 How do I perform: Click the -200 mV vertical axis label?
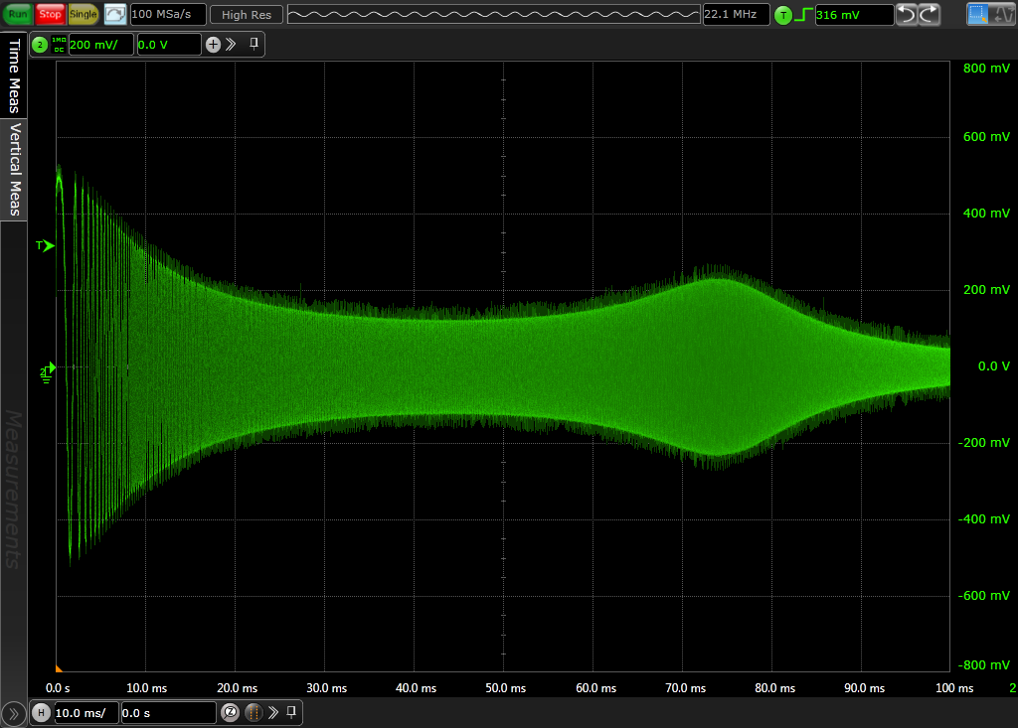tap(984, 443)
